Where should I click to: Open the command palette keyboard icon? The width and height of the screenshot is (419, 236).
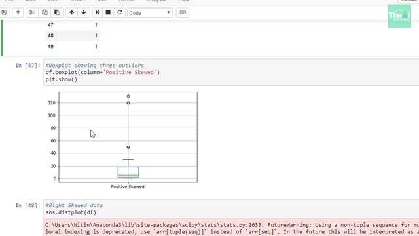(x=183, y=12)
